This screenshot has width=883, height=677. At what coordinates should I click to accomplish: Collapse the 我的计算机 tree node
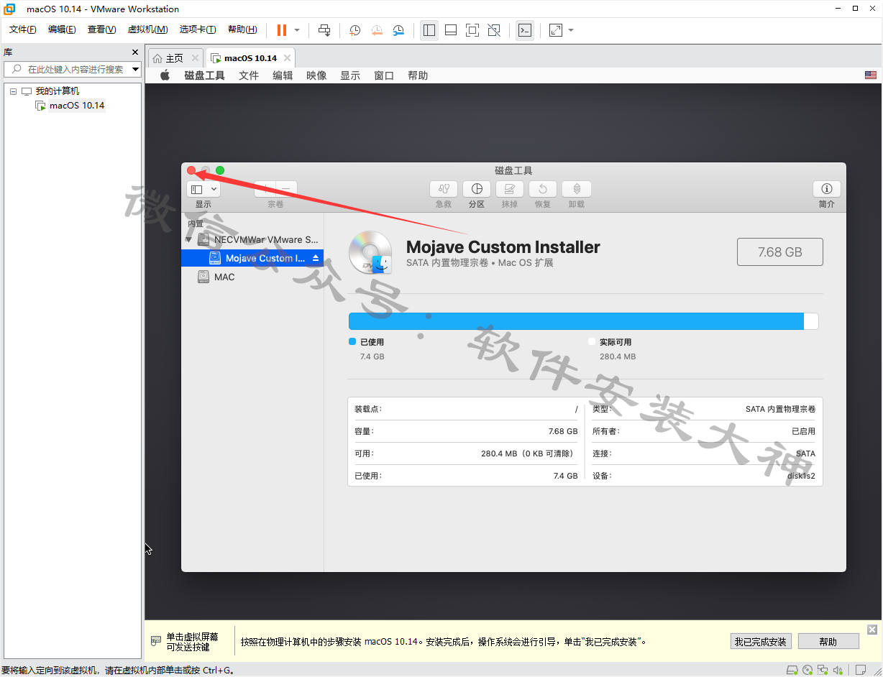point(13,91)
